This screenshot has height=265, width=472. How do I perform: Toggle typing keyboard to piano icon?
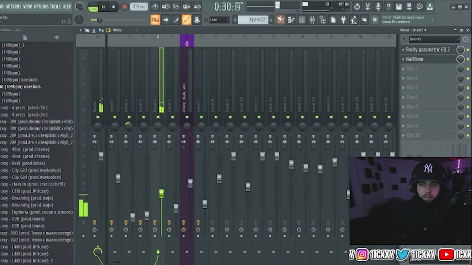pos(155,20)
